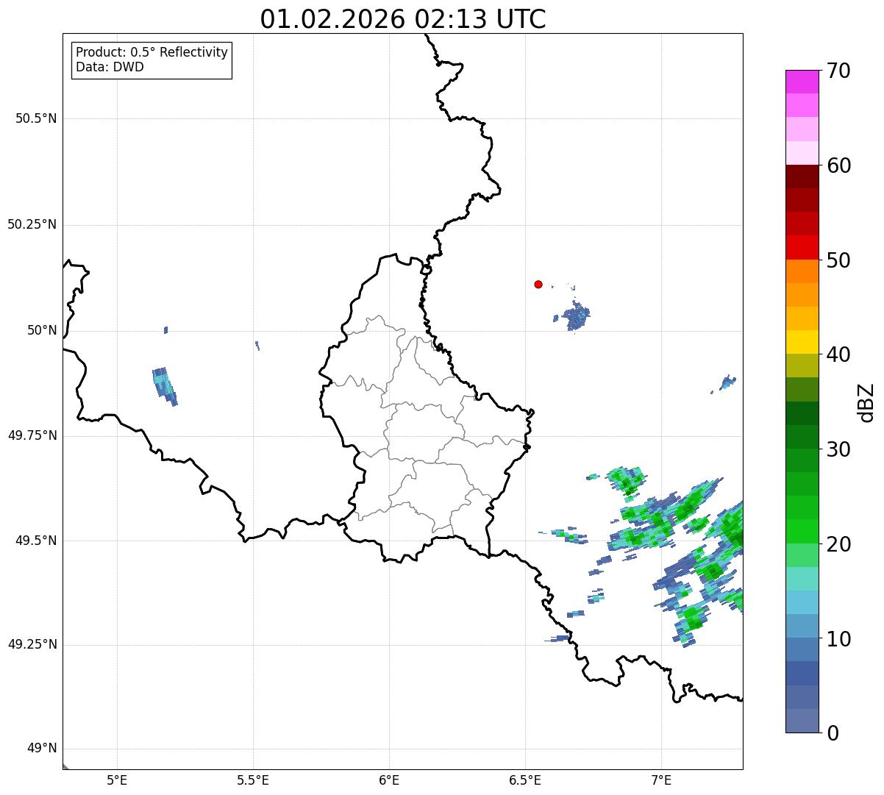Click the "49°N" latitude label
This screenshot has height=795, width=884.
pos(42,748)
